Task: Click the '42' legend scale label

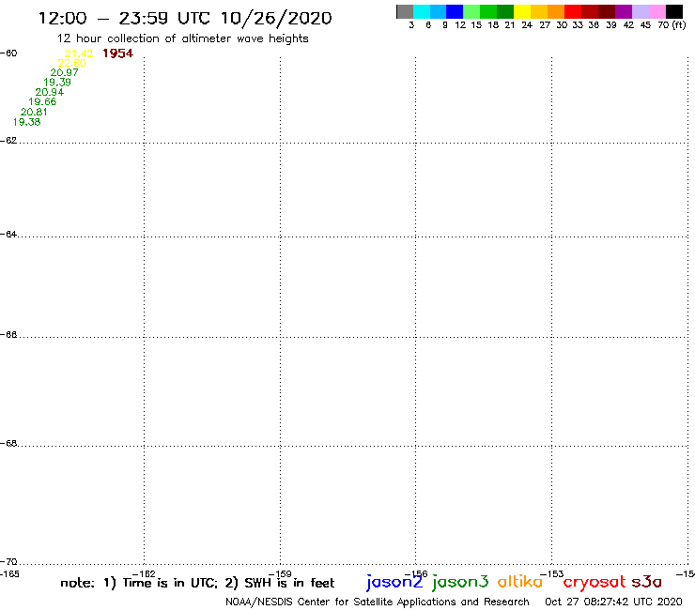Action: pos(628,25)
